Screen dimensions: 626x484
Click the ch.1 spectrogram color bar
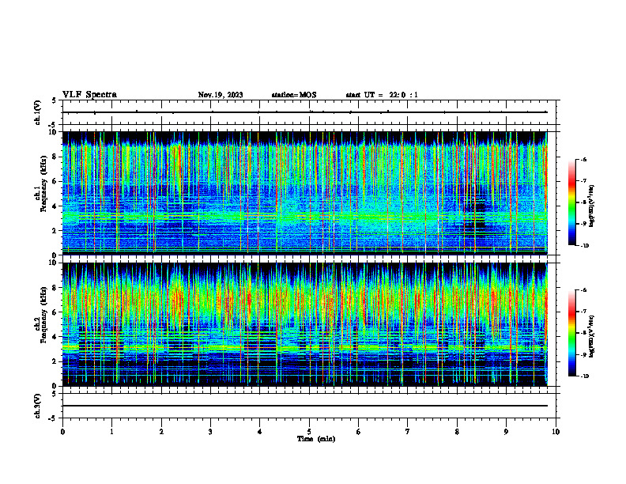coord(572,202)
